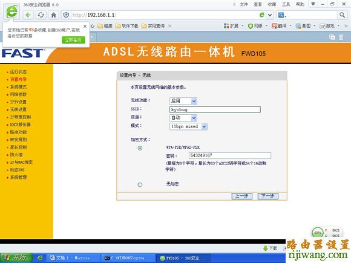Open the 链接 bookmarks folder

(105, 26)
